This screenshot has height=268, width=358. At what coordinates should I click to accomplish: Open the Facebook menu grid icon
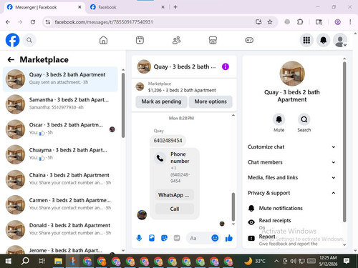(306, 40)
